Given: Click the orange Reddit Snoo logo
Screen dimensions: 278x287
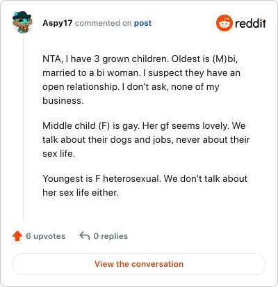Looking at the screenshot, I should point(224,23).
